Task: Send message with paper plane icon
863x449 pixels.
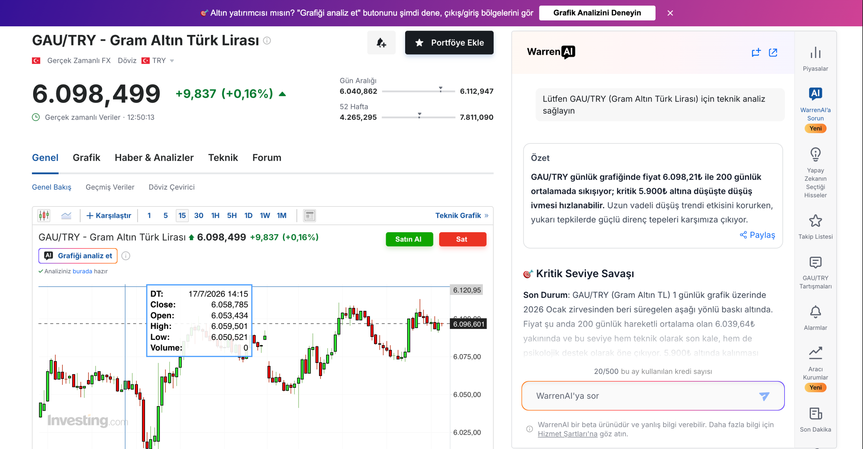Action: coord(764,396)
